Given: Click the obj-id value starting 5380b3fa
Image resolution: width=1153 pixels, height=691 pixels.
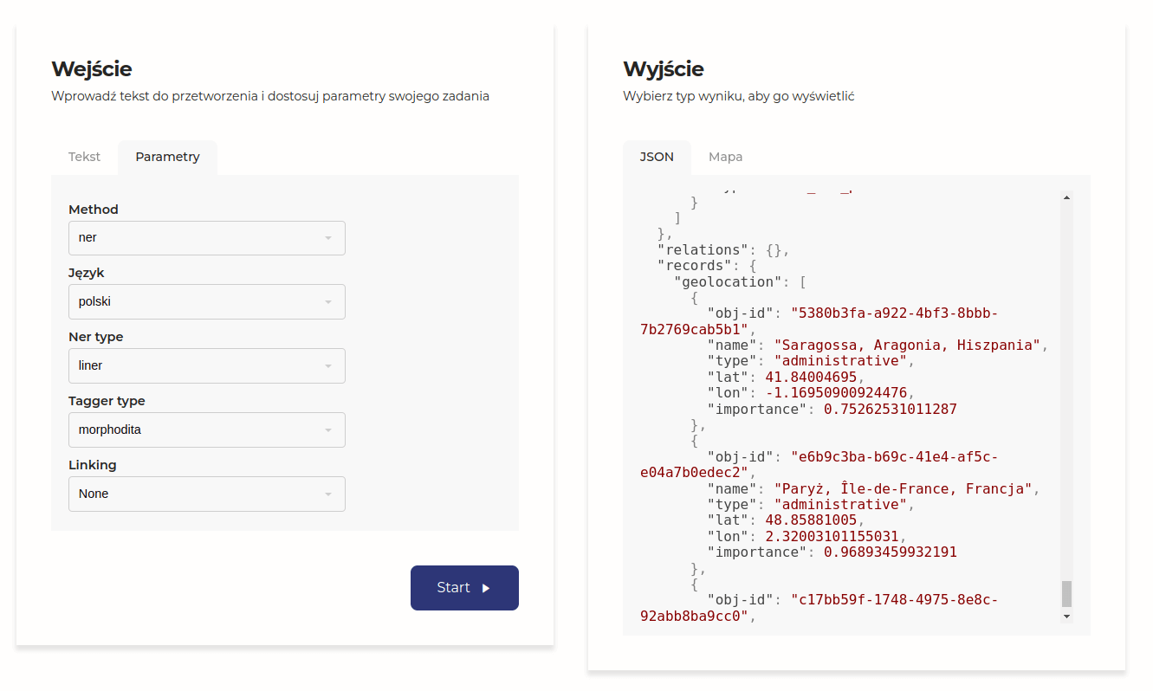Looking at the screenshot, I should click(819, 321).
